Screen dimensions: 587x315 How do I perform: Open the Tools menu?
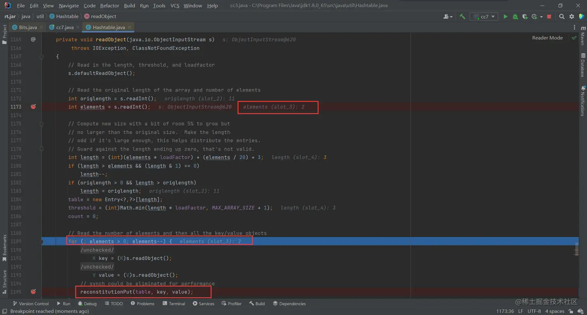[x=159, y=6]
